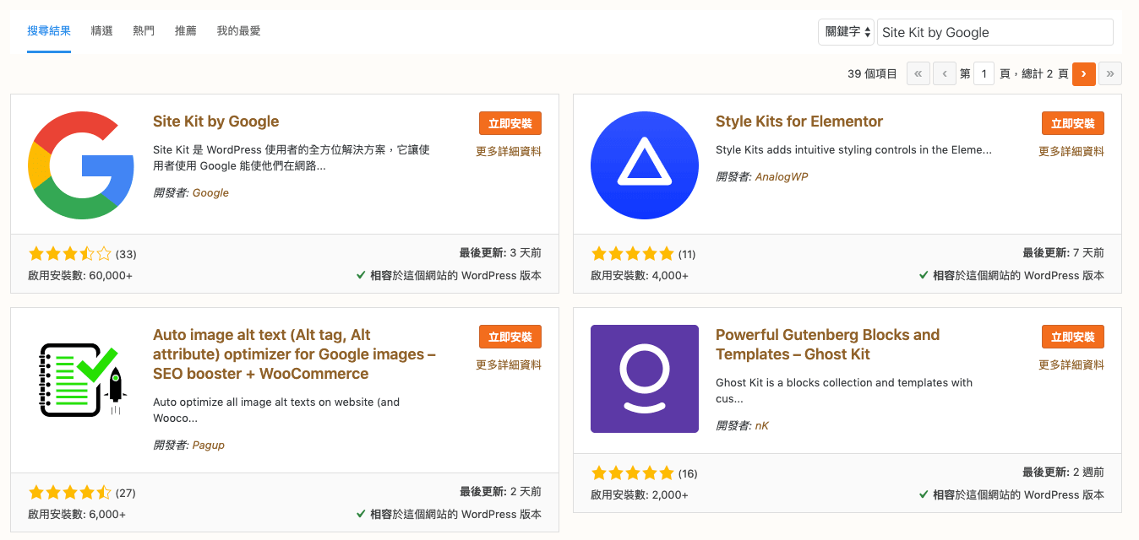Switch to 推薦 tab
Image resolution: width=1139 pixels, height=540 pixels.
(186, 31)
